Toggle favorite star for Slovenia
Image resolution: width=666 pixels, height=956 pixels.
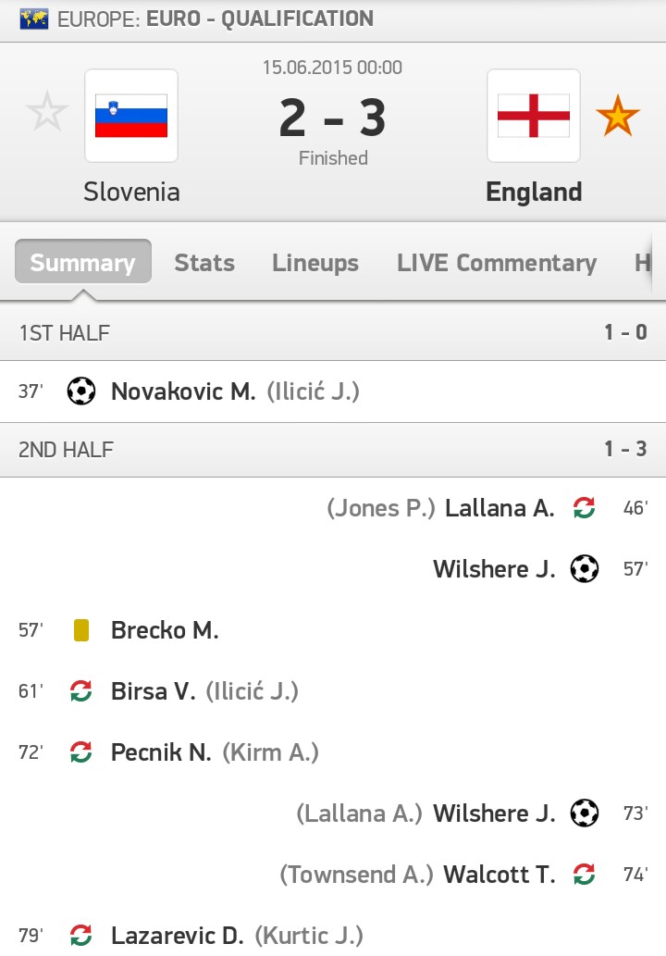47,114
